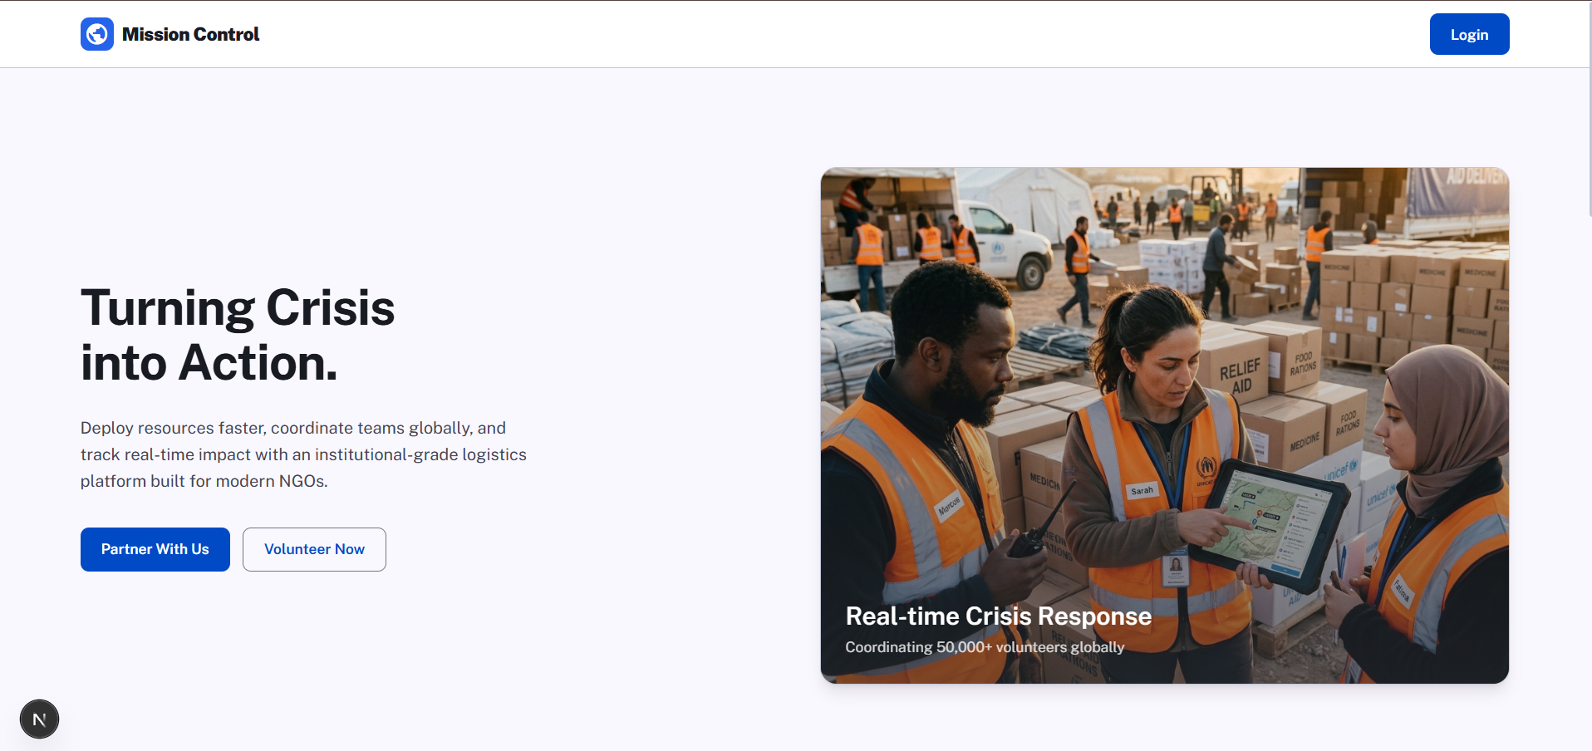Viewport: 1592px width, 751px height.
Task: Click the Partner With Us button
Action: (155, 549)
